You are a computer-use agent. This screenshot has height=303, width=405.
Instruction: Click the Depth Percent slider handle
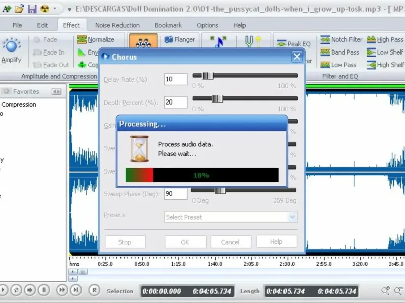[217, 98]
